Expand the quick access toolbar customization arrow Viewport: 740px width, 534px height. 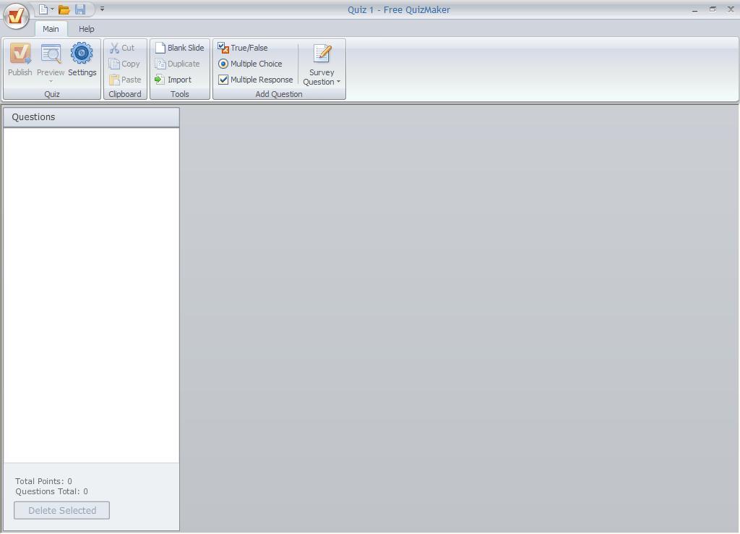(102, 9)
